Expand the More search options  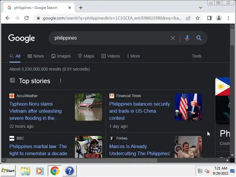[x=133, y=56]
